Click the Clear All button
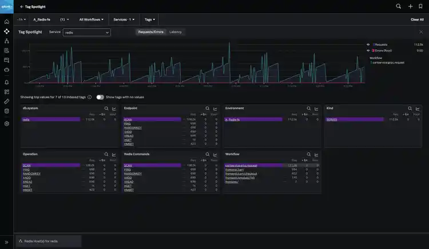The image size is (429, 249). click(417, 19)
